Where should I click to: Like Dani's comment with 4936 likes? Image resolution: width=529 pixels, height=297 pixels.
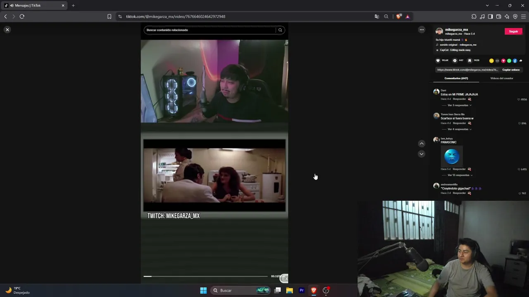(519, 99)
